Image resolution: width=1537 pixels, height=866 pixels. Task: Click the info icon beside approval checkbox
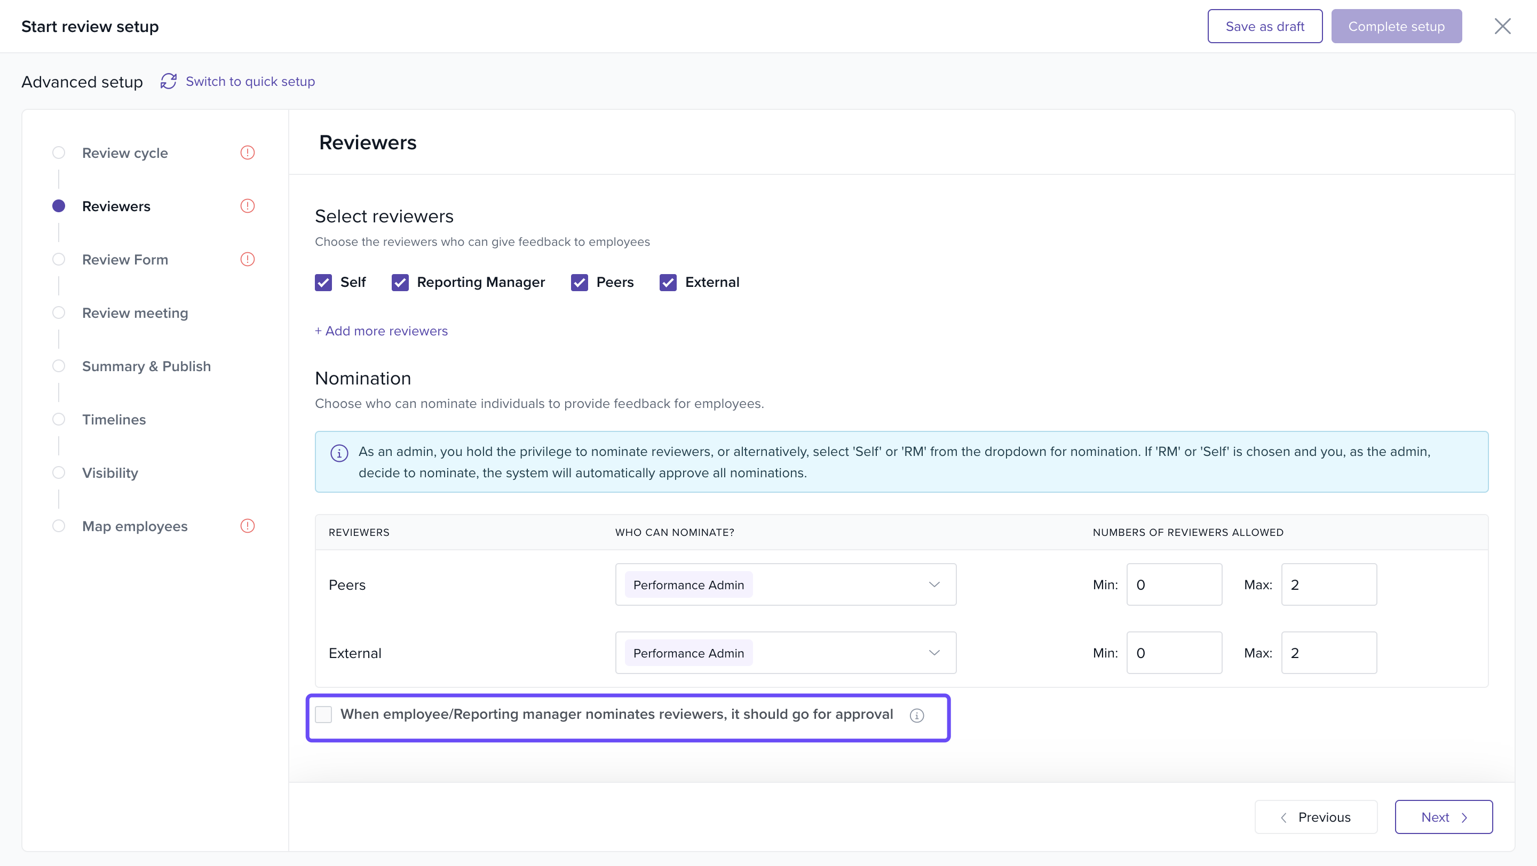(x=916, y=715)
